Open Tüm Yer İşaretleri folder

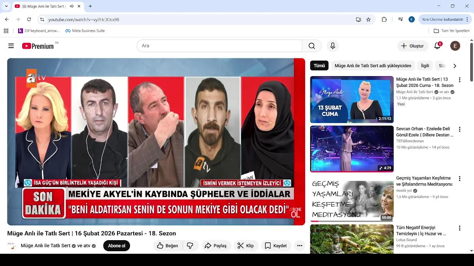[451, 31]
